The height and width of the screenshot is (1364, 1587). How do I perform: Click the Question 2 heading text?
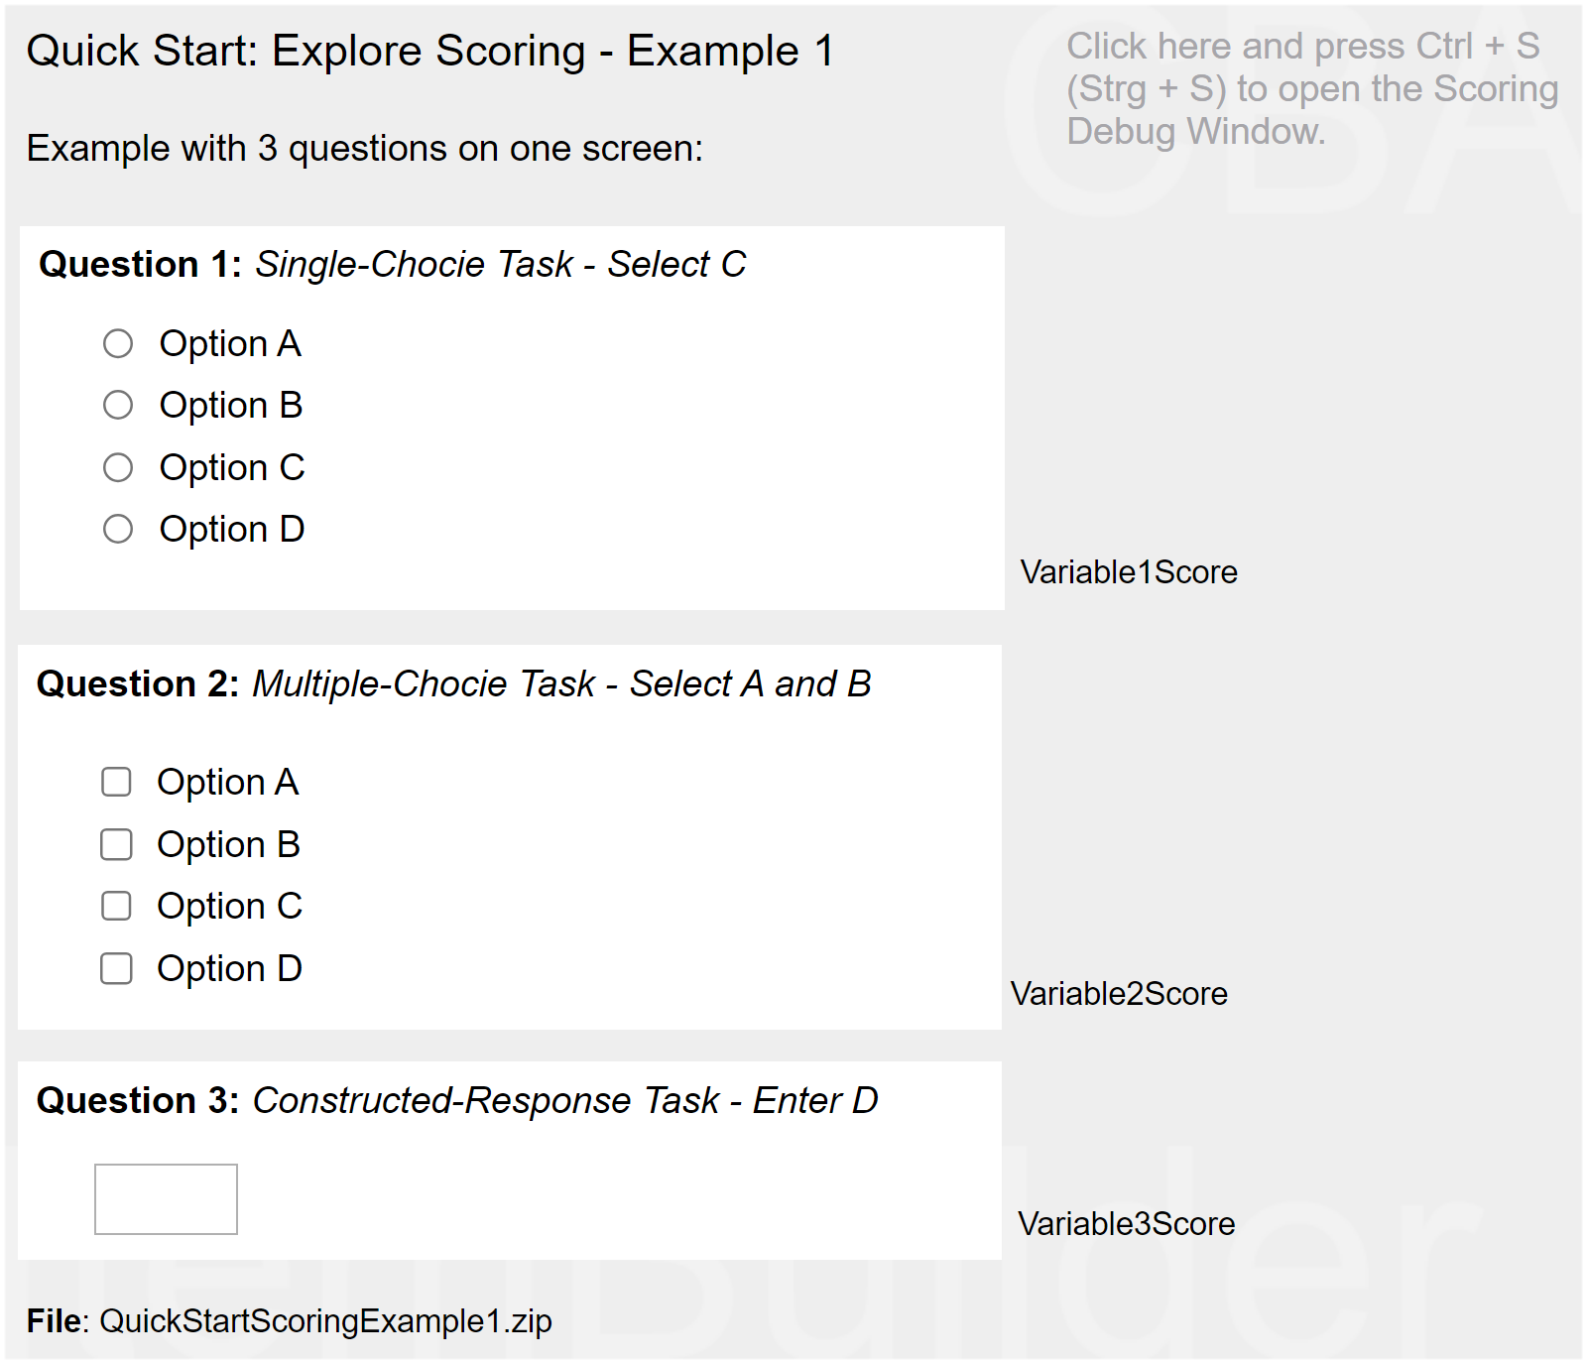453,684
